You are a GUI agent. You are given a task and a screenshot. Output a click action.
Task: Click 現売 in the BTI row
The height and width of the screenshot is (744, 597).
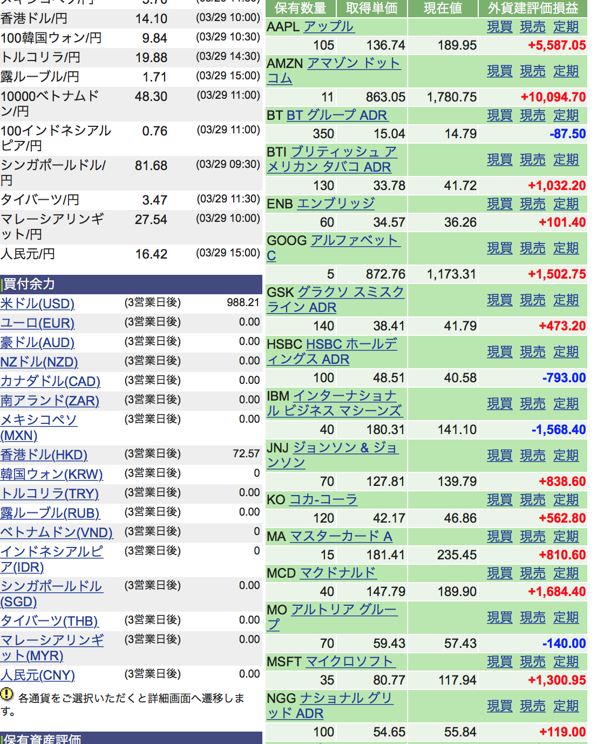533,159
